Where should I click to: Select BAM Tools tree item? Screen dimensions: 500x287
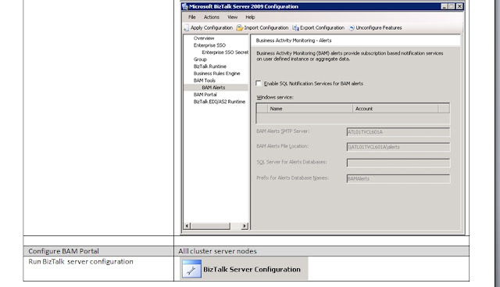point(205,81)
